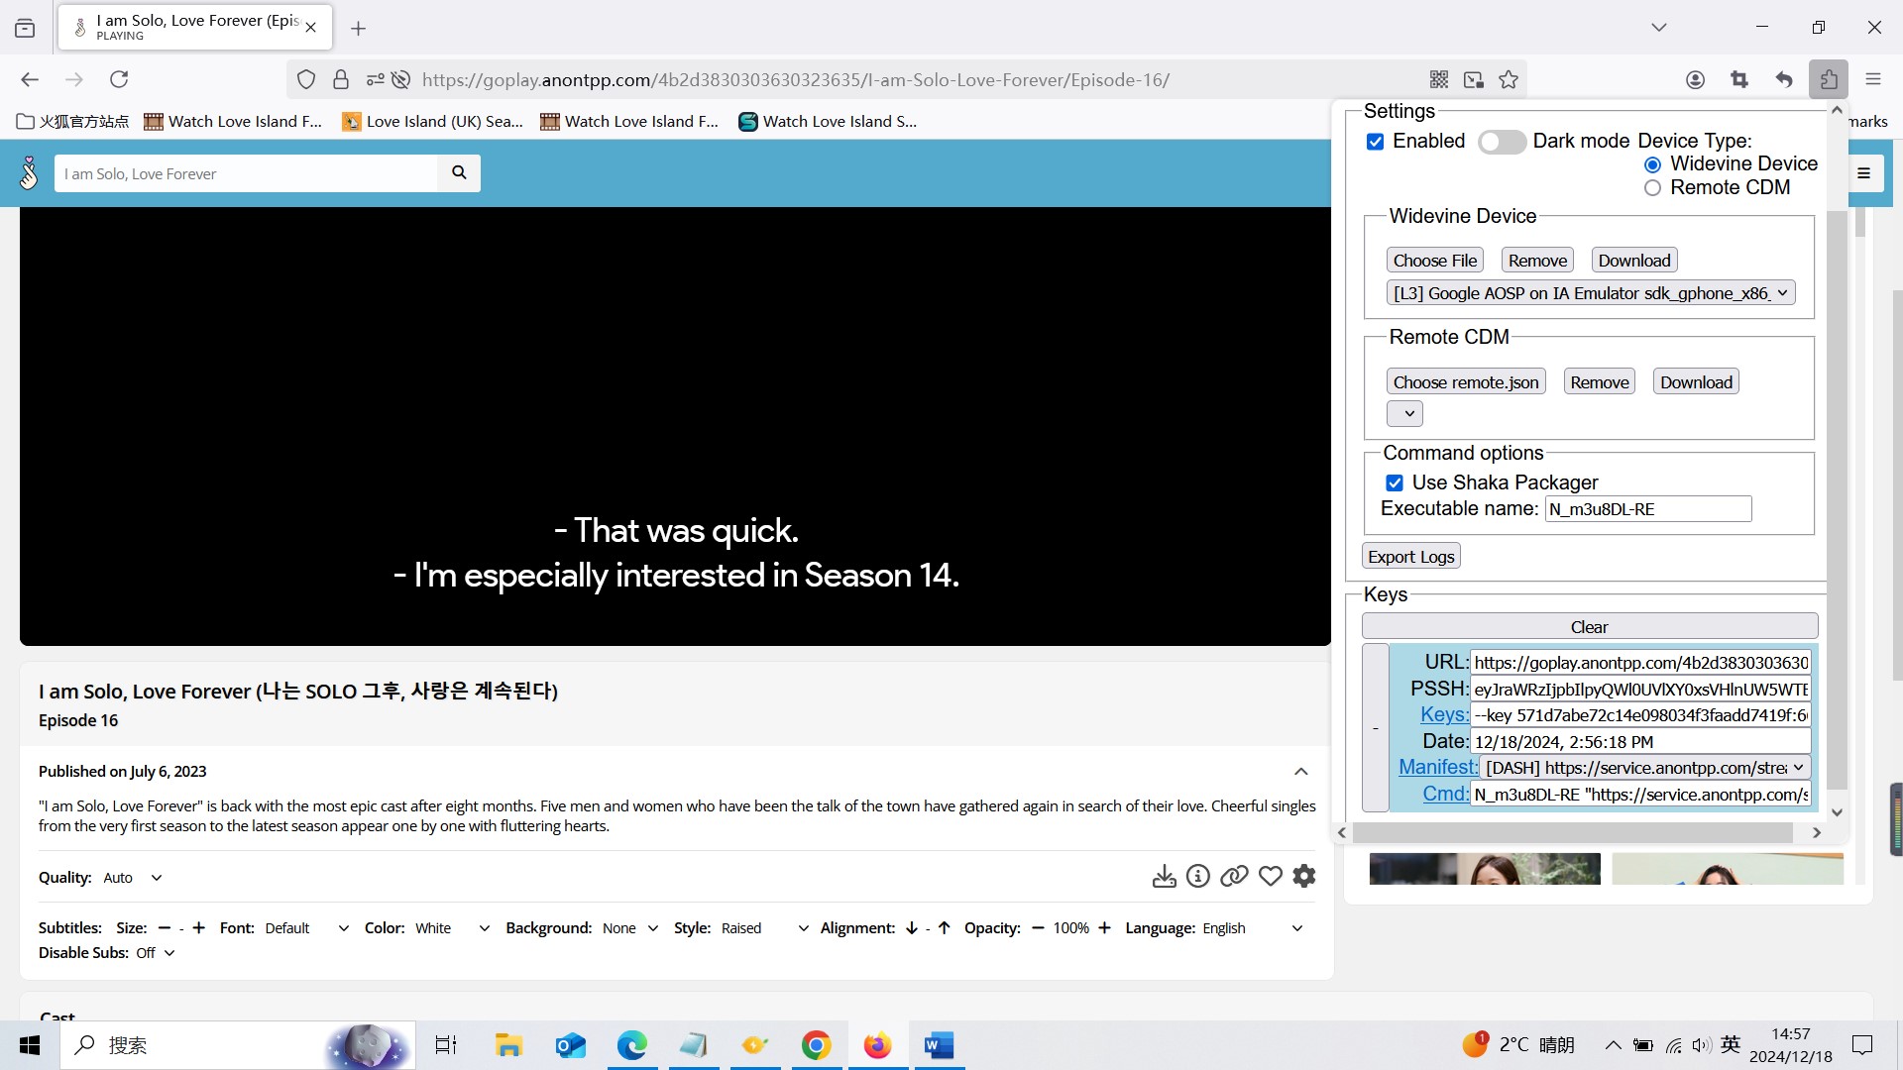Uncheck the Enabled checkbox
Viewport: 1903px width, 1070px height.
[x=1375, y=142]
